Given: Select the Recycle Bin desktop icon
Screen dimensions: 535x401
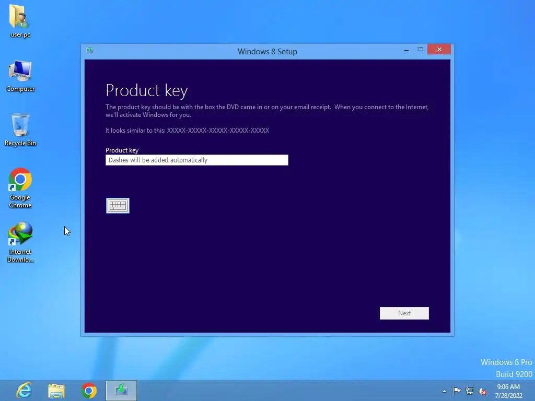Looking at the screenshot, I should [20, 130].
